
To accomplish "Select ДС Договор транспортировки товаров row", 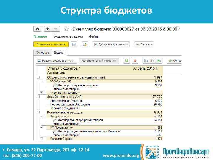I will [105, 120].
